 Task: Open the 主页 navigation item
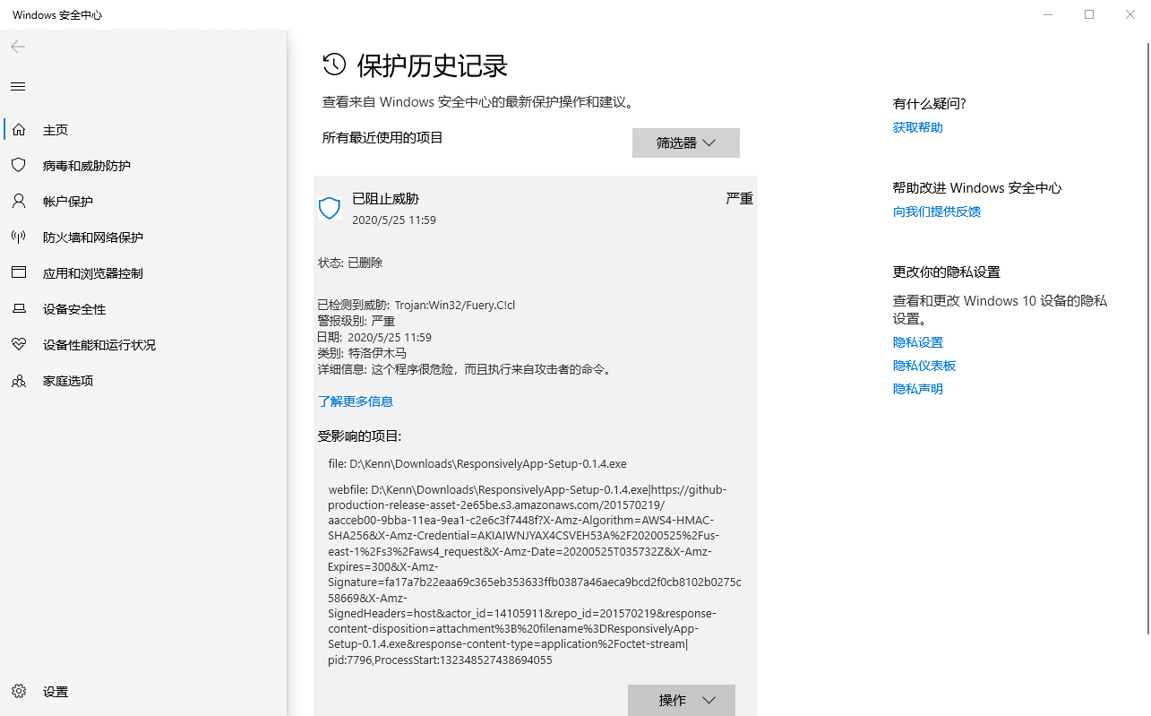(143, 130)
